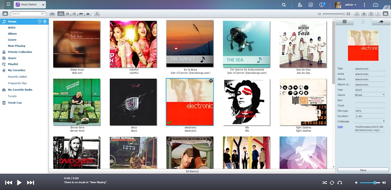
Task: Toggle repeat playback
Action: [x=332, y=183]
